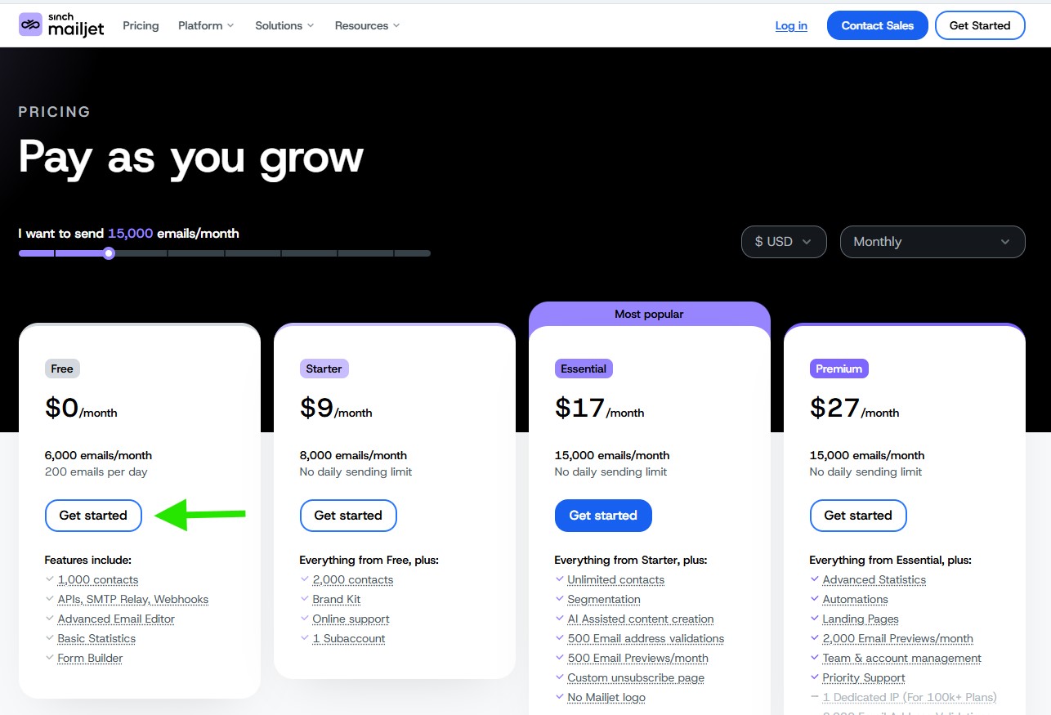Click the Essential plan badge
Screen dimensions: 1051x715
click(x=584, y=369)
